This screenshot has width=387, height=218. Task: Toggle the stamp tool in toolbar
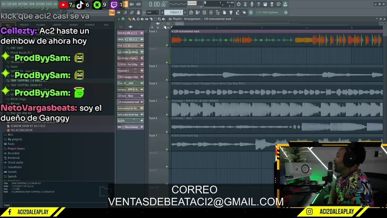pyautogui.click(x=138, y=12)
